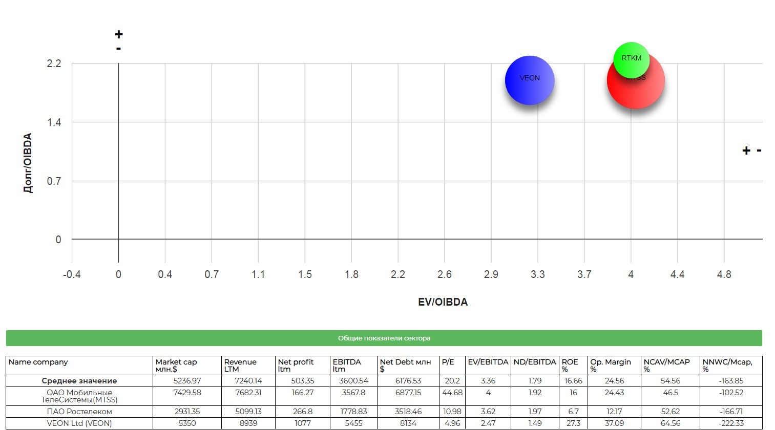Click the 'Net Debt млн $' column header
775x430 pixels.
point(408,365)
